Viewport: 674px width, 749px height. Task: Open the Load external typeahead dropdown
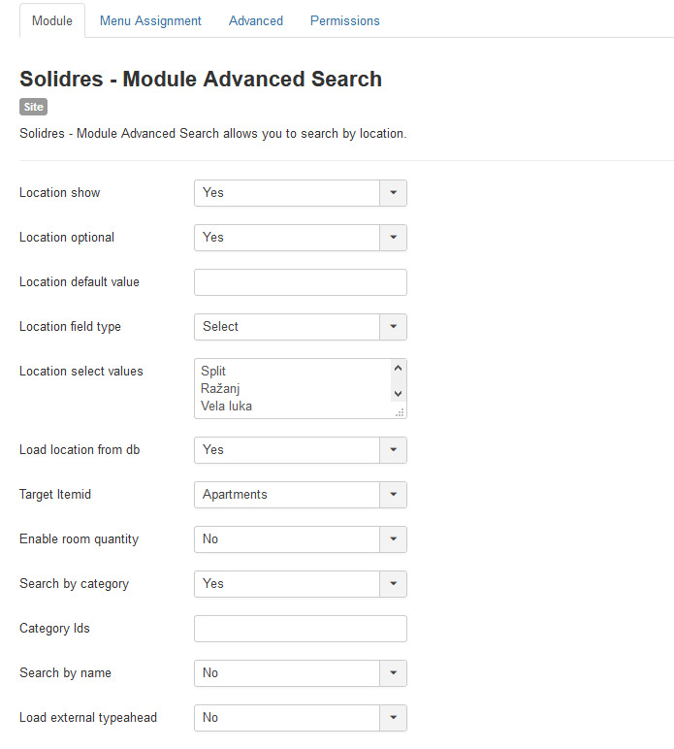(300, 718)
